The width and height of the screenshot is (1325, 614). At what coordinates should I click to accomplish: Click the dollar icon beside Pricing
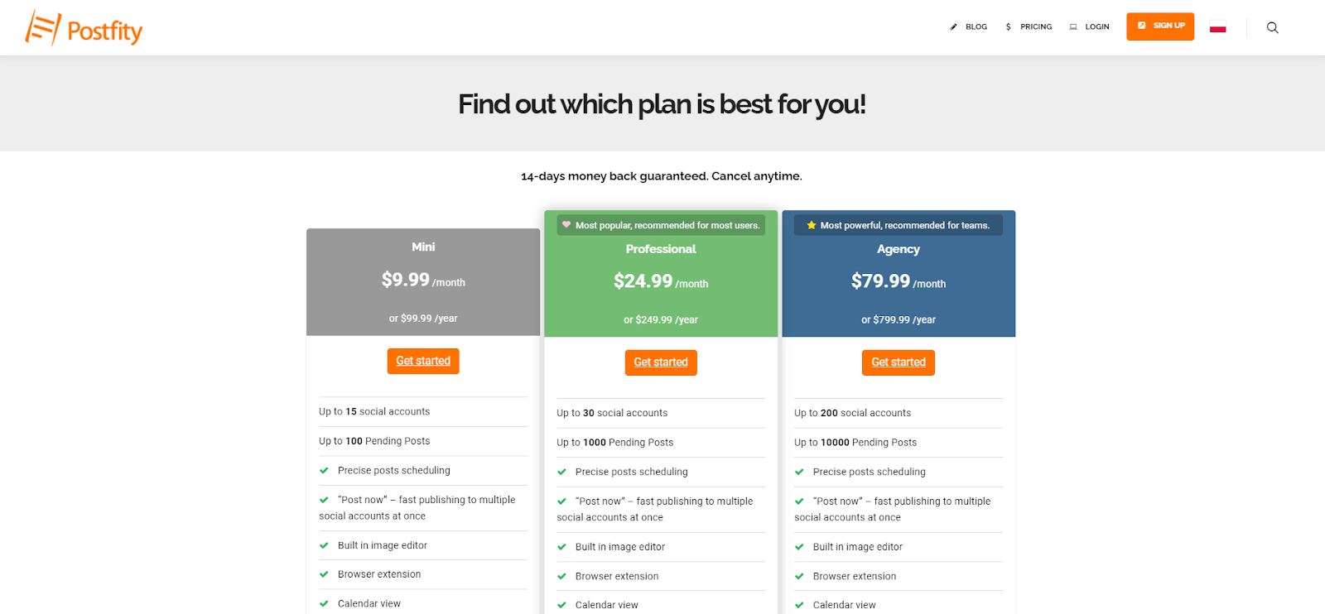pos(1008,26)
